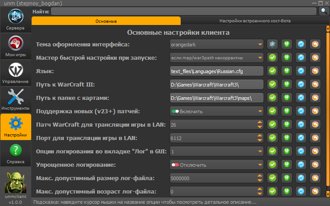Click the Тема оформления интерфейса label

pyautogui.click(x=83, y=45)
